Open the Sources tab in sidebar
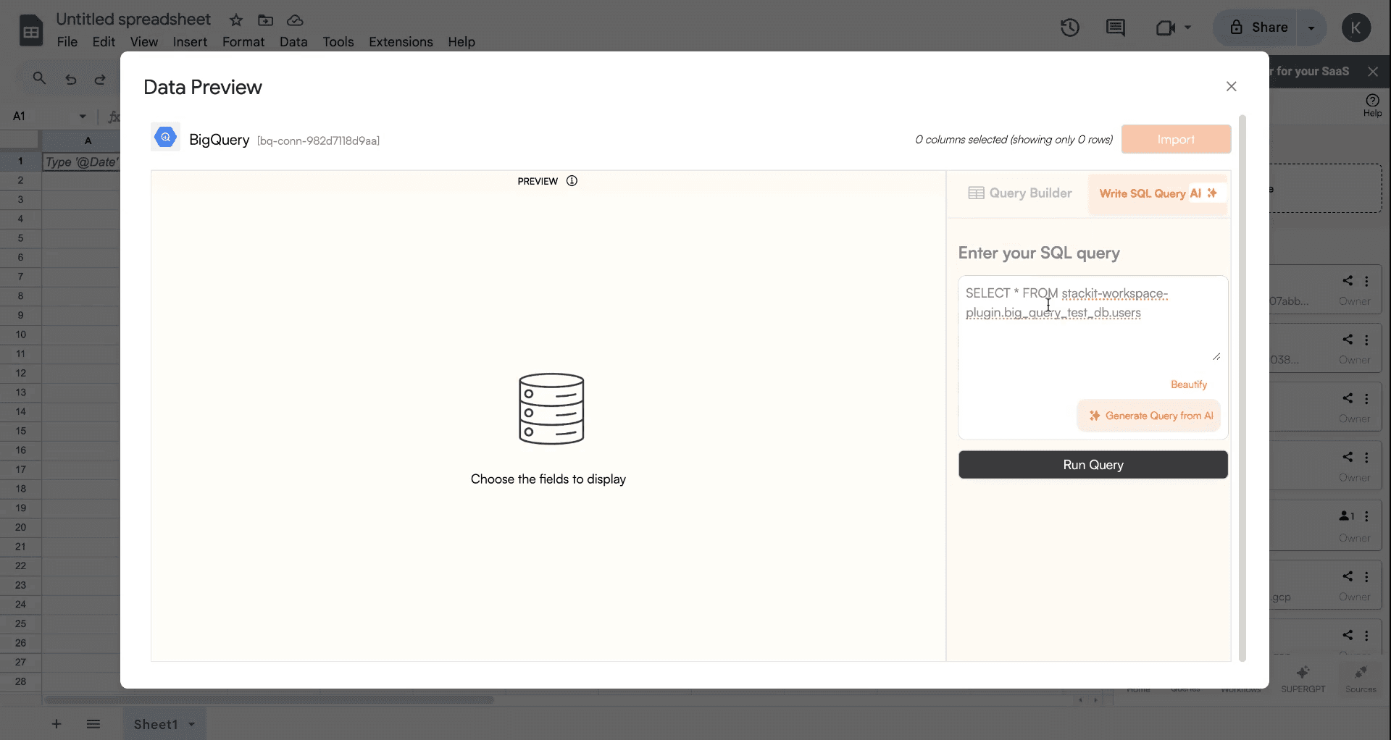 click(x=1361, y=679)
